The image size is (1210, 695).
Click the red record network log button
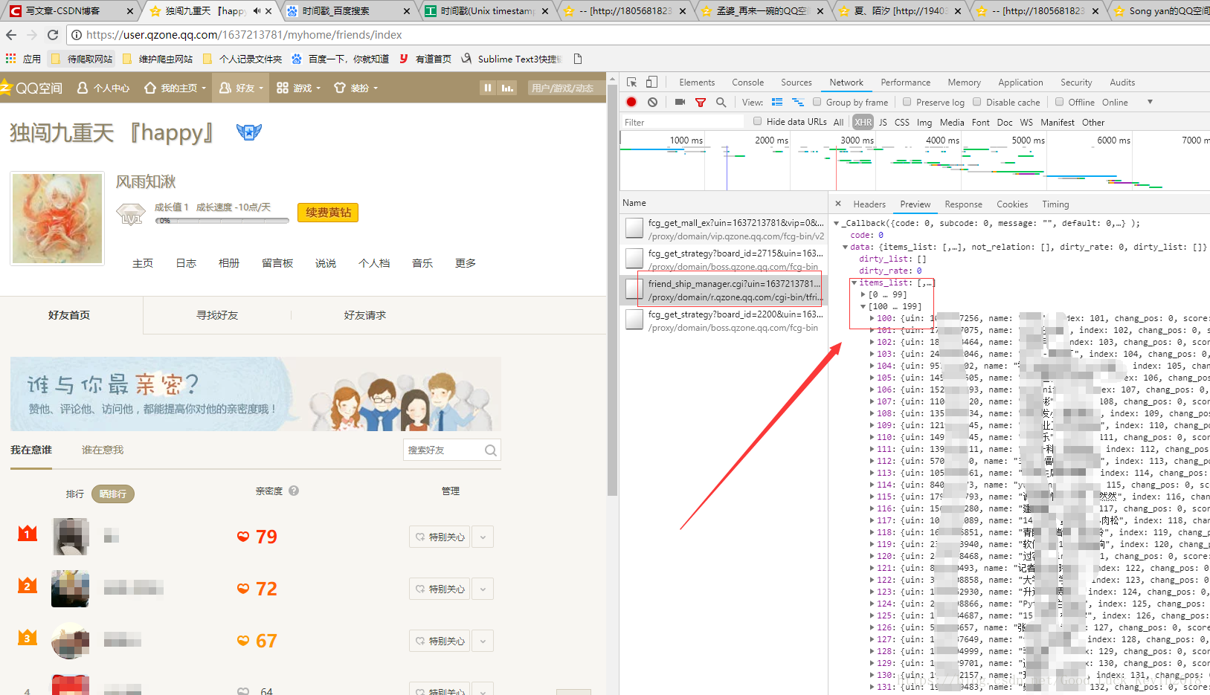coord(631,103)
